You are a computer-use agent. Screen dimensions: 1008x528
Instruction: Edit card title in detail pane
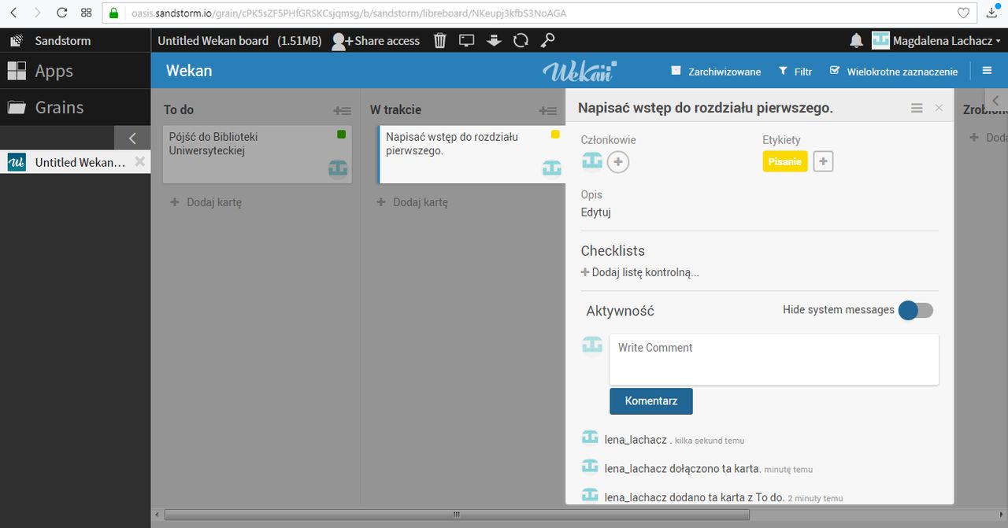click(706, 108)
